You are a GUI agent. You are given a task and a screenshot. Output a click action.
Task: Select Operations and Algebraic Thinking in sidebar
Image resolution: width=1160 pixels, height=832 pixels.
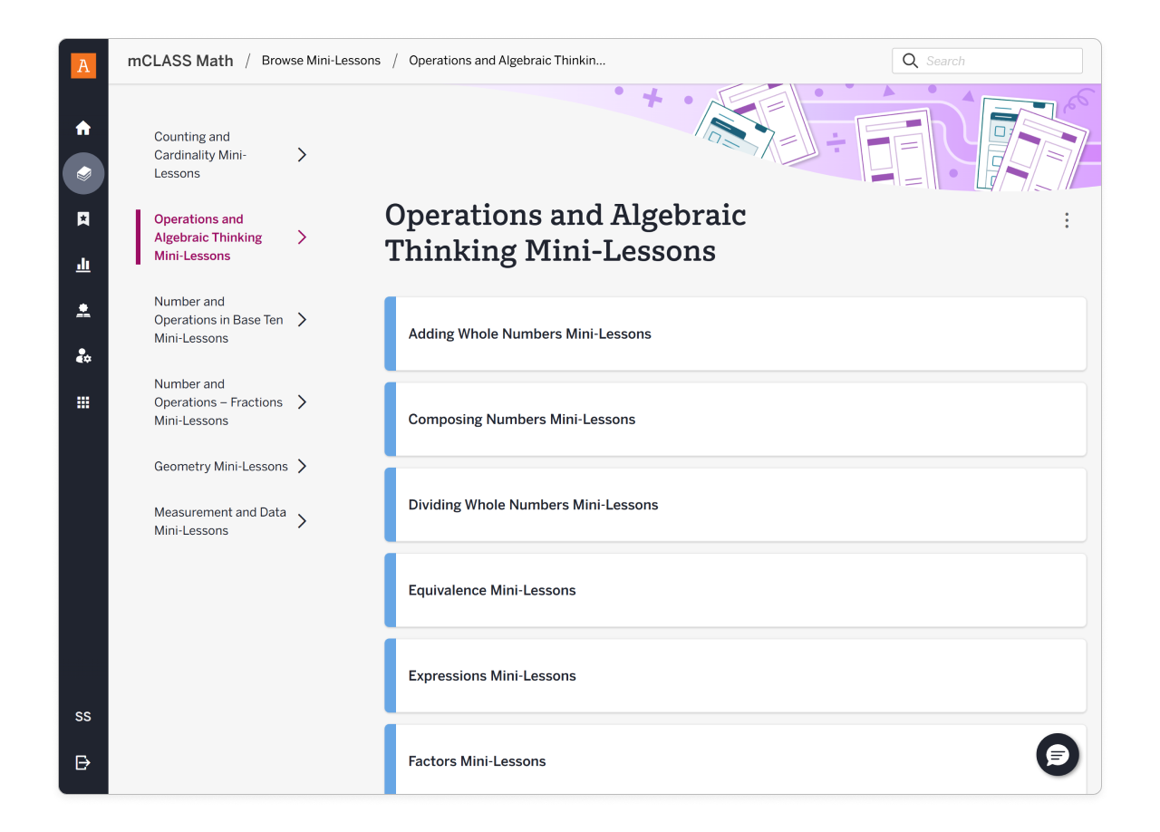[208, 237]
